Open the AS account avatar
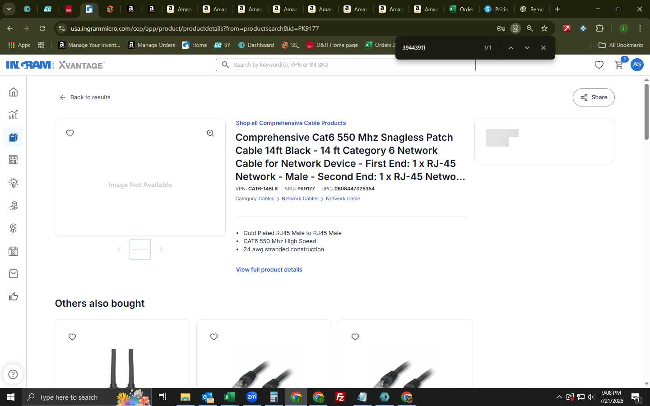The image size is (650, 406). (637, 65)
